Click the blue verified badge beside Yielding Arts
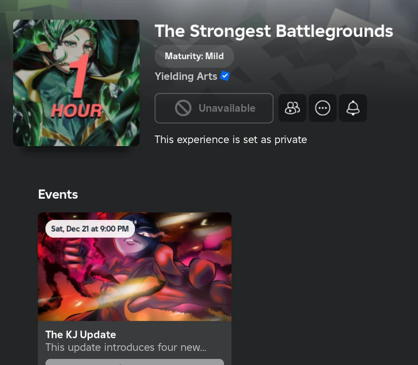 225,76
